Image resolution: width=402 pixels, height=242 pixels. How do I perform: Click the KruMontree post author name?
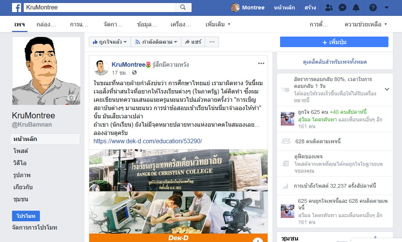click(128, 64)
